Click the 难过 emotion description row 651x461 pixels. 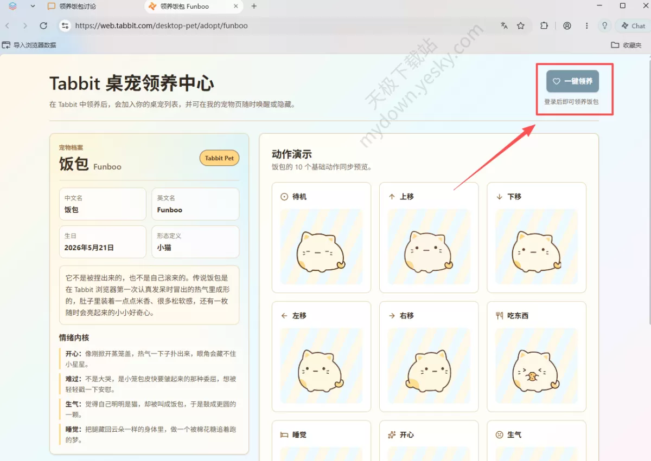149,384
